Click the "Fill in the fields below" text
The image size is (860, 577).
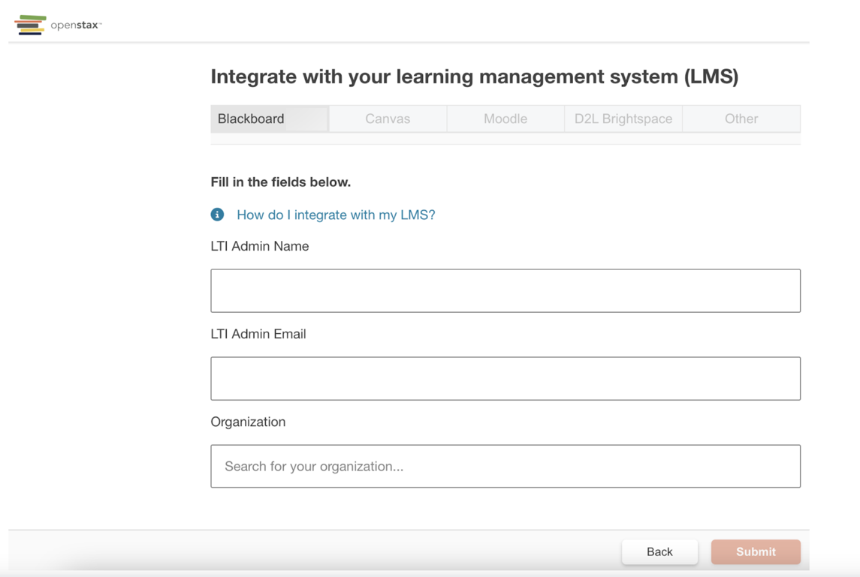[x=280, y=182]
